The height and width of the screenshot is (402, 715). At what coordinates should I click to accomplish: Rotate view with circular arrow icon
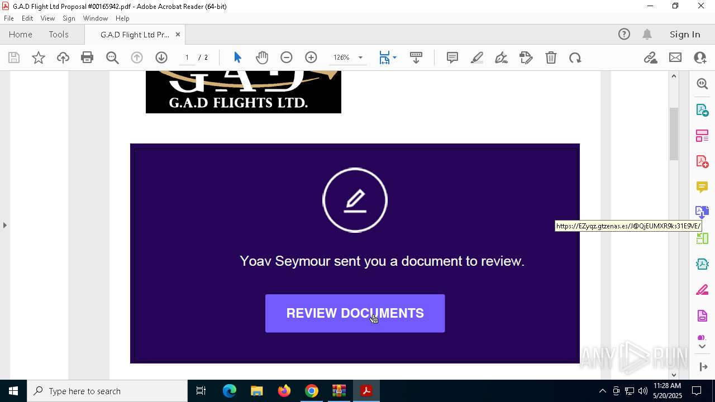[575, 58]
